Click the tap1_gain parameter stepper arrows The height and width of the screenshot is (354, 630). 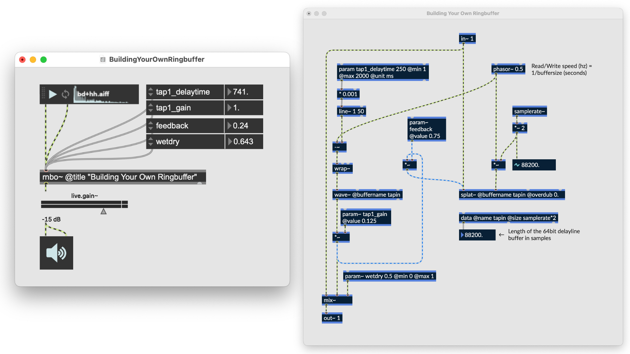pyautogui.click(x=151, y=108)
